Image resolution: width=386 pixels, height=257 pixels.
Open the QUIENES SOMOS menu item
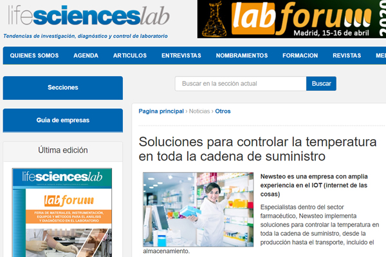pyautogui.click(x=34, y=55)
